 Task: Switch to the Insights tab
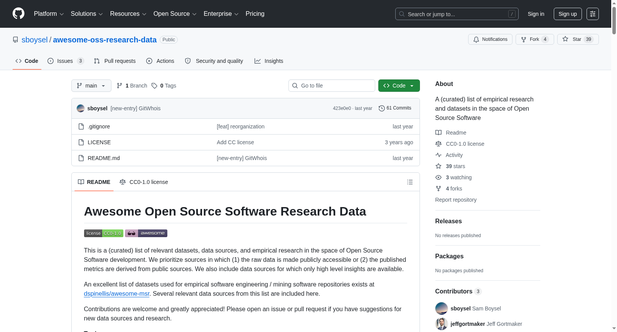[x=269, y=61]
